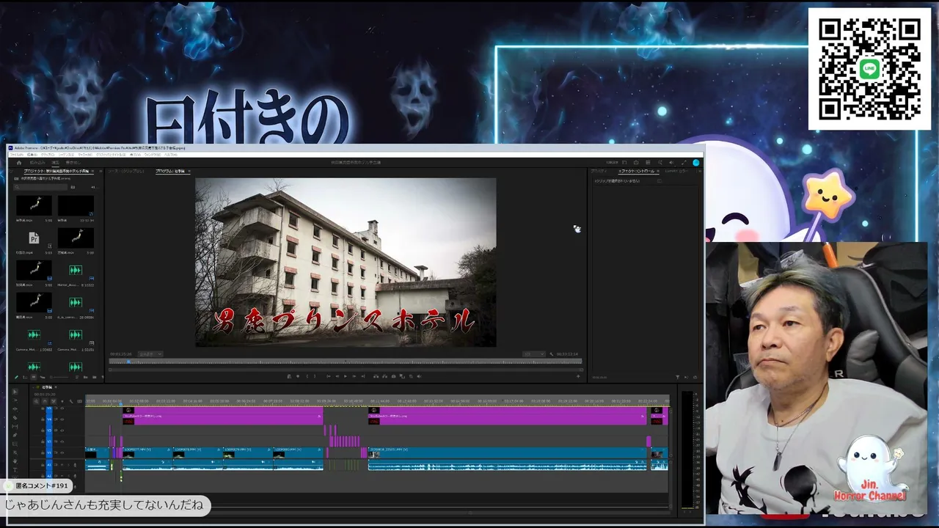The height and width of the screenshot is (528, 939).
Task: Select the Ripple Edit tool
Action: click(x=15, y=409)
